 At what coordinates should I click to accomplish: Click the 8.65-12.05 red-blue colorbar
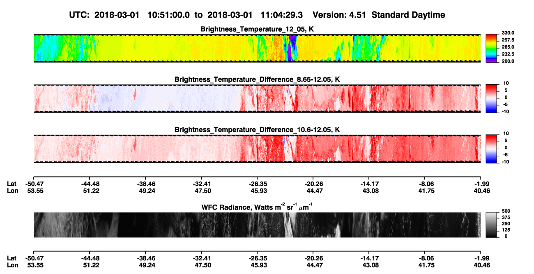(491, 99)
